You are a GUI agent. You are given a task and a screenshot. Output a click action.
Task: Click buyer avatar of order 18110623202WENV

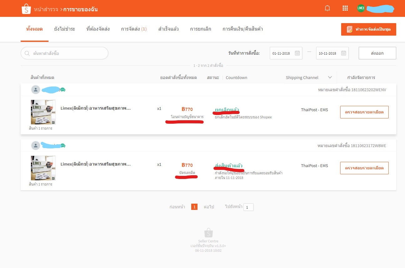coord(36,90)
